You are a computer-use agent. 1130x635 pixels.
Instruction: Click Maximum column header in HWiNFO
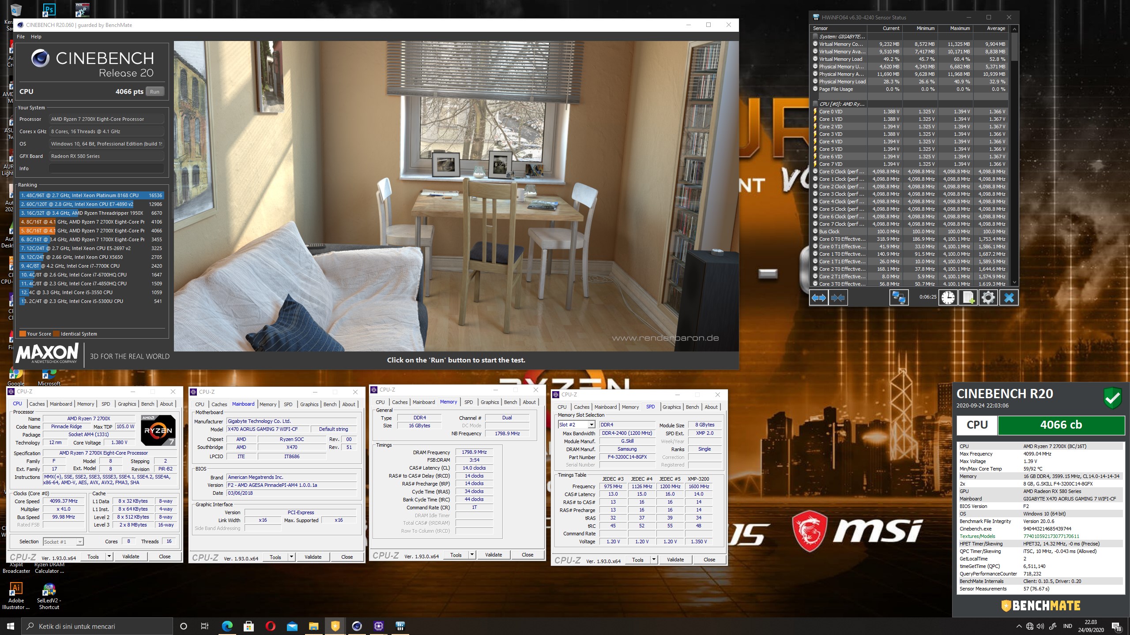[x=955, y=28]
